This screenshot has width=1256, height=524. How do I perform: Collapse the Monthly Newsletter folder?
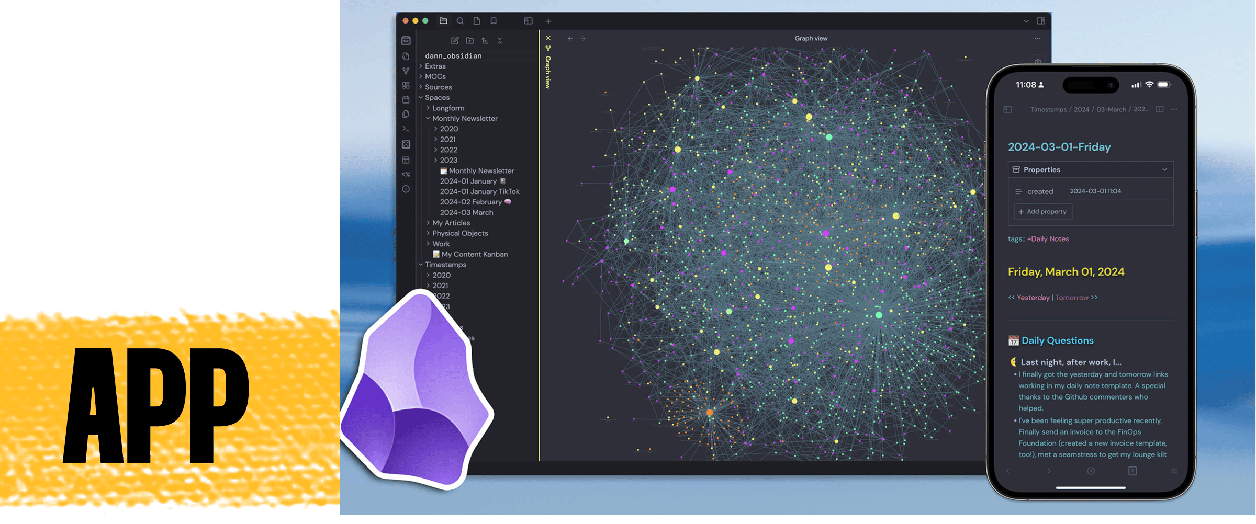(465, 119)
